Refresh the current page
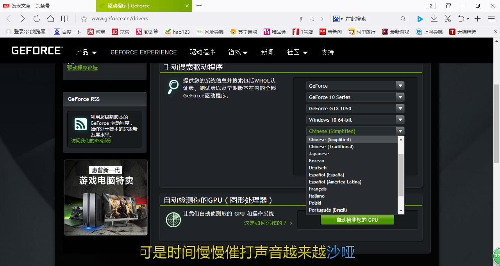This screenshot has height=266, width=500. pyautogui.click(x=36, y=18)
